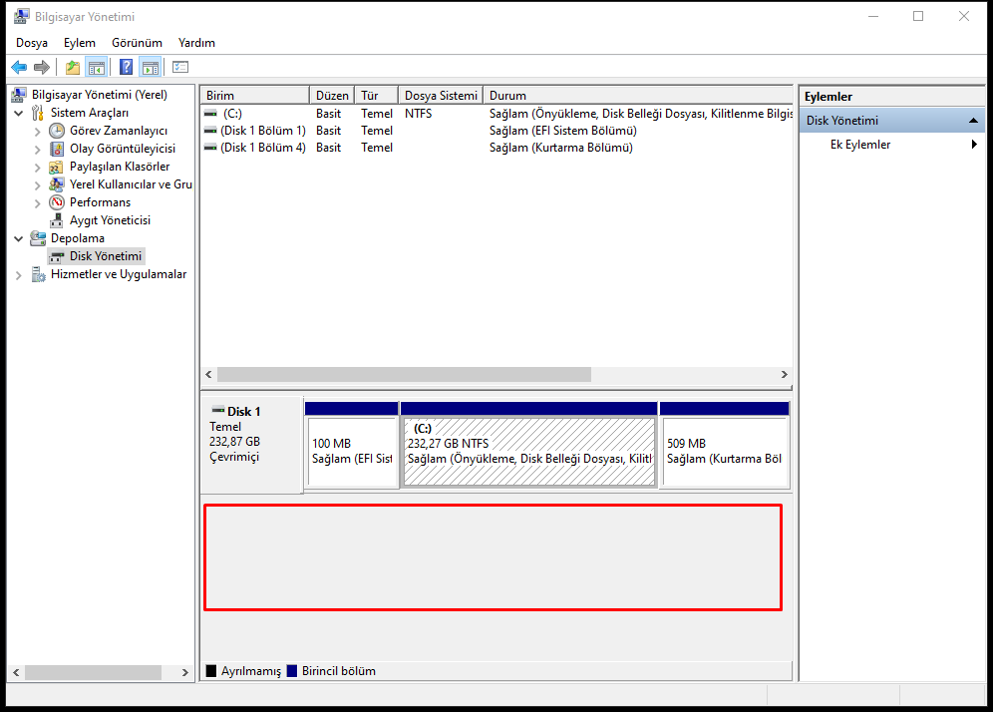This screenshot has height=712, width=993.
Task: Expand the Paylaşılan Klasörler node
Action: (37, 168)
